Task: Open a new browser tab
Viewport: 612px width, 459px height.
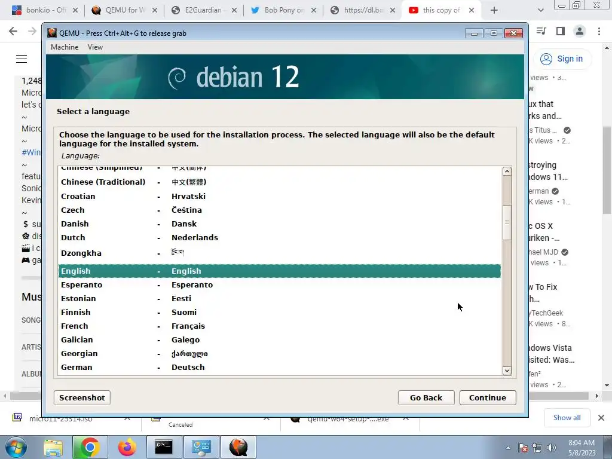Action: [494, 10]
